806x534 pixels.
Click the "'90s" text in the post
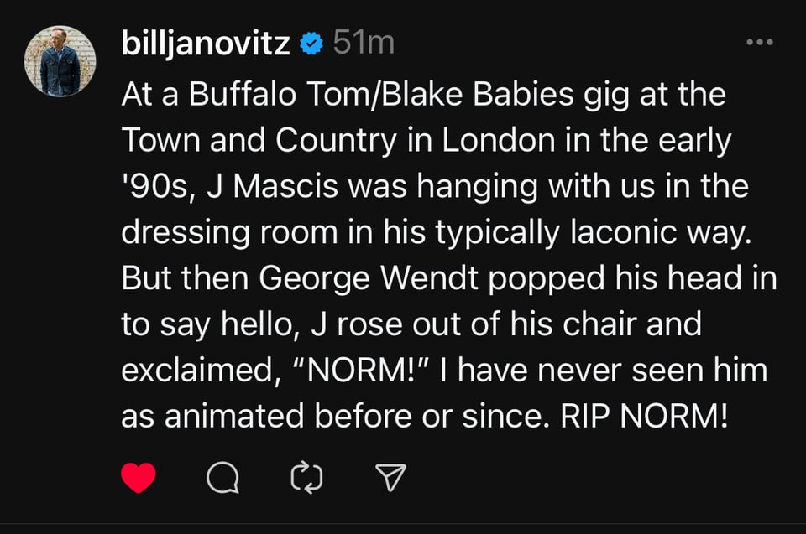(156, 187)
